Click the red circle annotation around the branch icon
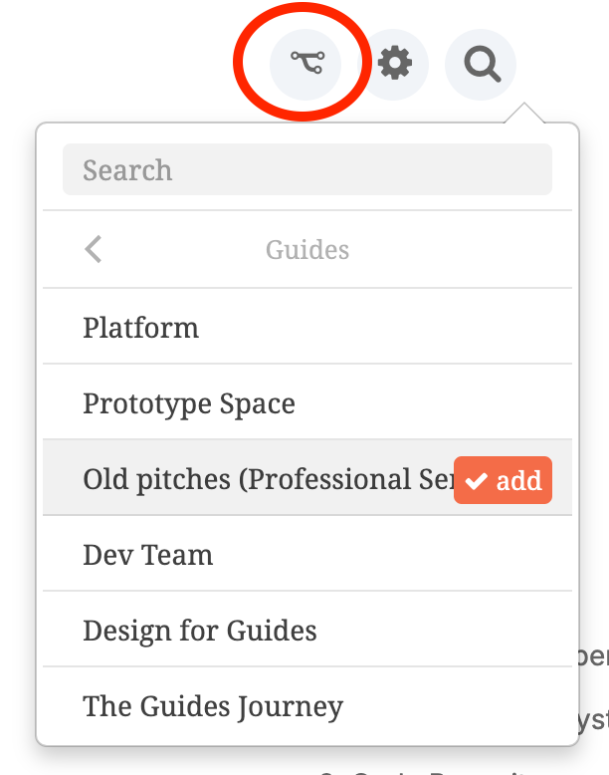 (x=303, y=62)
